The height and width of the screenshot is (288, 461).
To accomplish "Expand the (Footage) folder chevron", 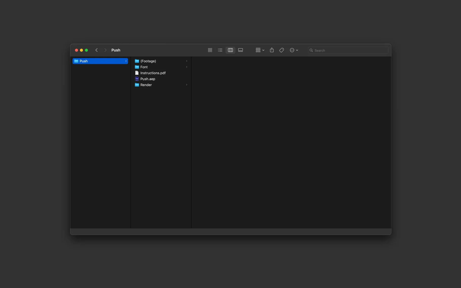I will [186, 61].
